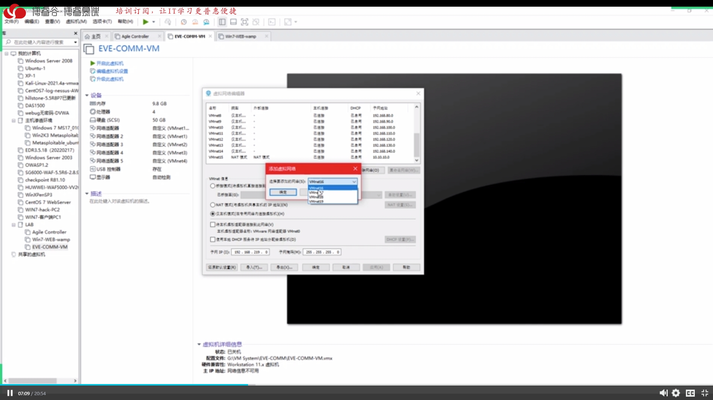Click the 网络适配器 2 device icon
This screenshot has height=400, width=713.
click(93, 136)
